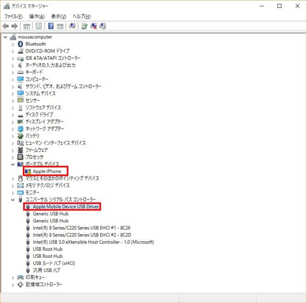Click the モニター display icon

20,192
